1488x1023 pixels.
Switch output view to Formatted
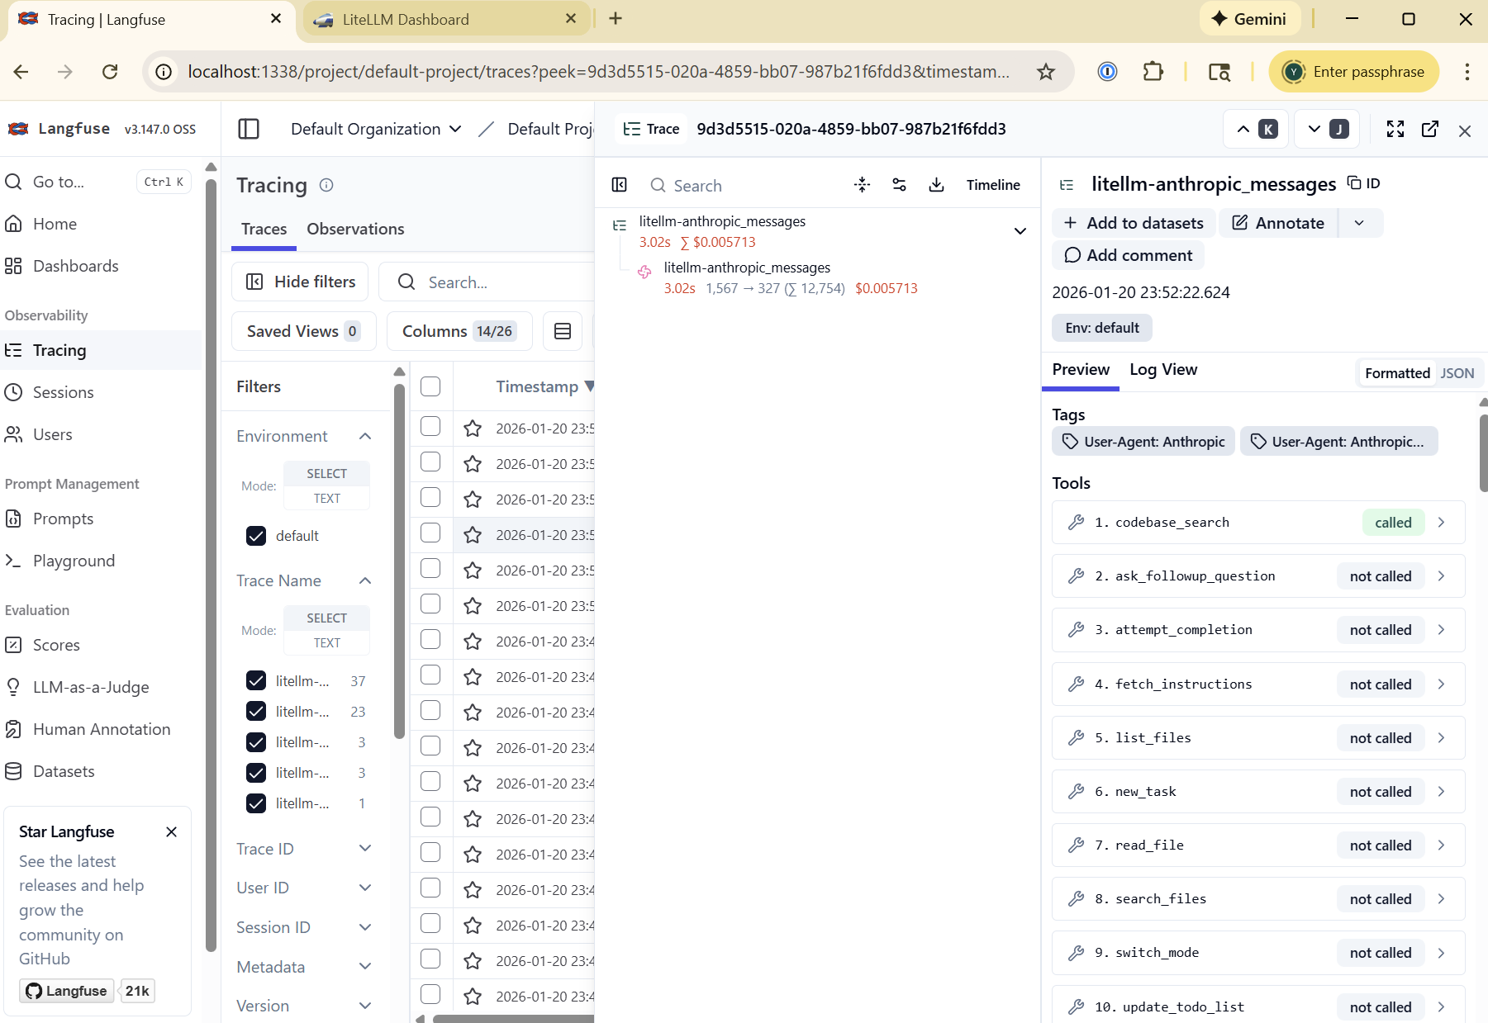pos(1397,373)
